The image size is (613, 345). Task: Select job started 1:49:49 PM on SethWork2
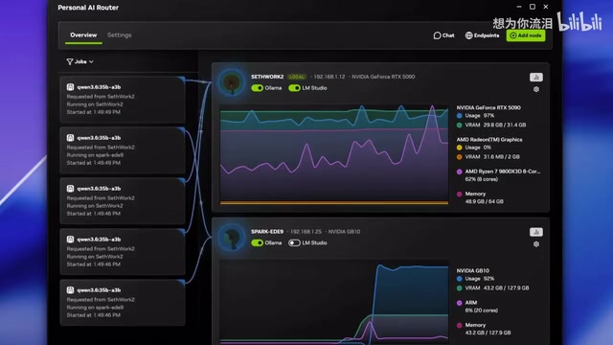[123, 100]
